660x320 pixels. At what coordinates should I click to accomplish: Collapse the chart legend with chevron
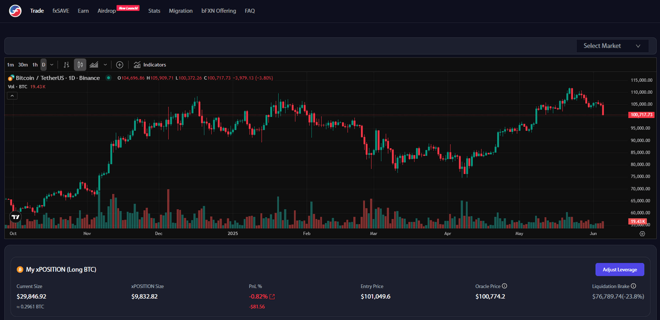tap(13, 96)
